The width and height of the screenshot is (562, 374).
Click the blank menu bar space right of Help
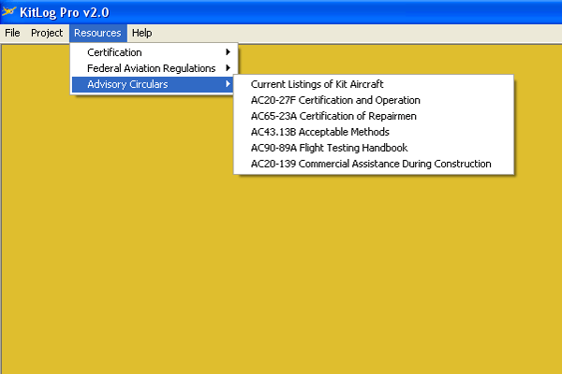pyautogui.click(x=356, y=33)
